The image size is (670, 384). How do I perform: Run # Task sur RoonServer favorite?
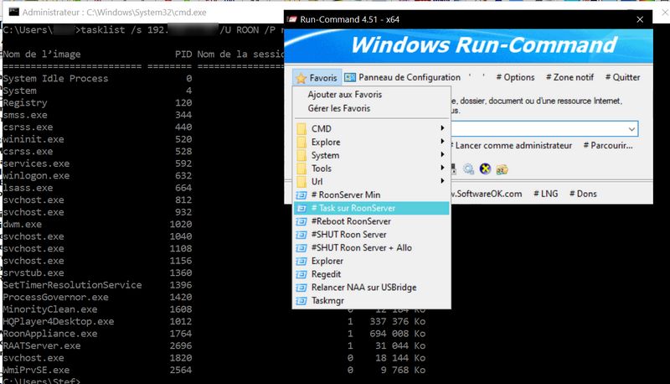point(372,208)
